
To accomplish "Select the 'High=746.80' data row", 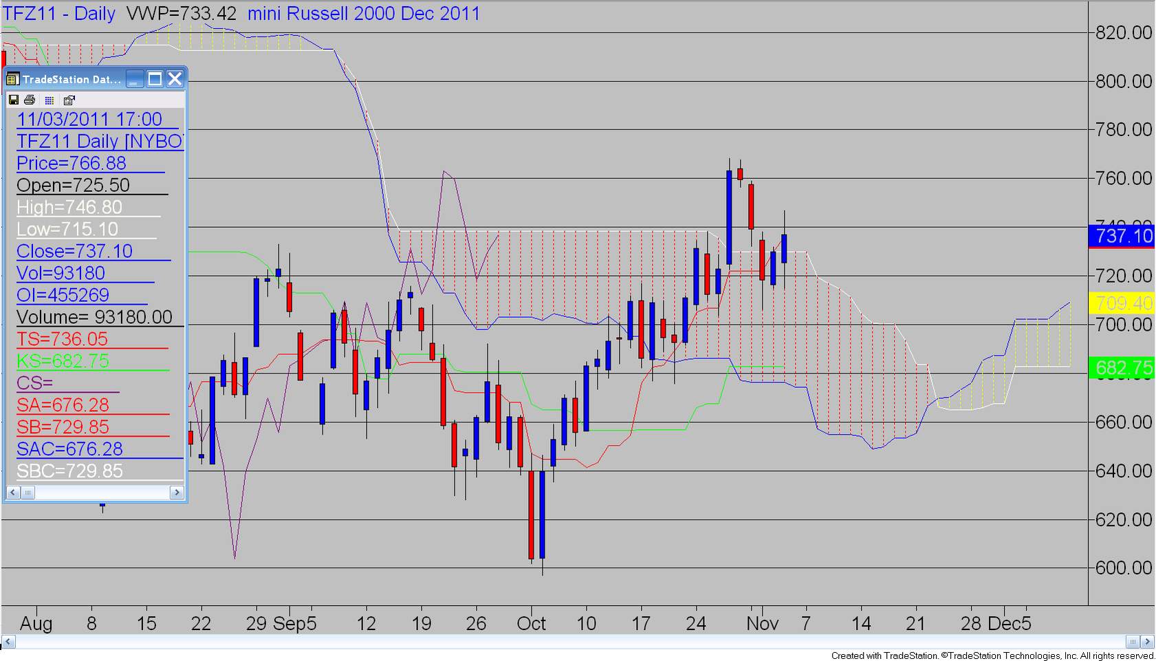I will [x=89, y=207].
